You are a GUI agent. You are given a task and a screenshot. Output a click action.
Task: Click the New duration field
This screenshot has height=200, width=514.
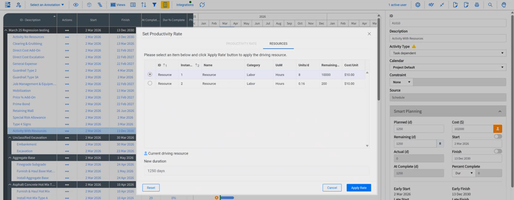[257, 171]
